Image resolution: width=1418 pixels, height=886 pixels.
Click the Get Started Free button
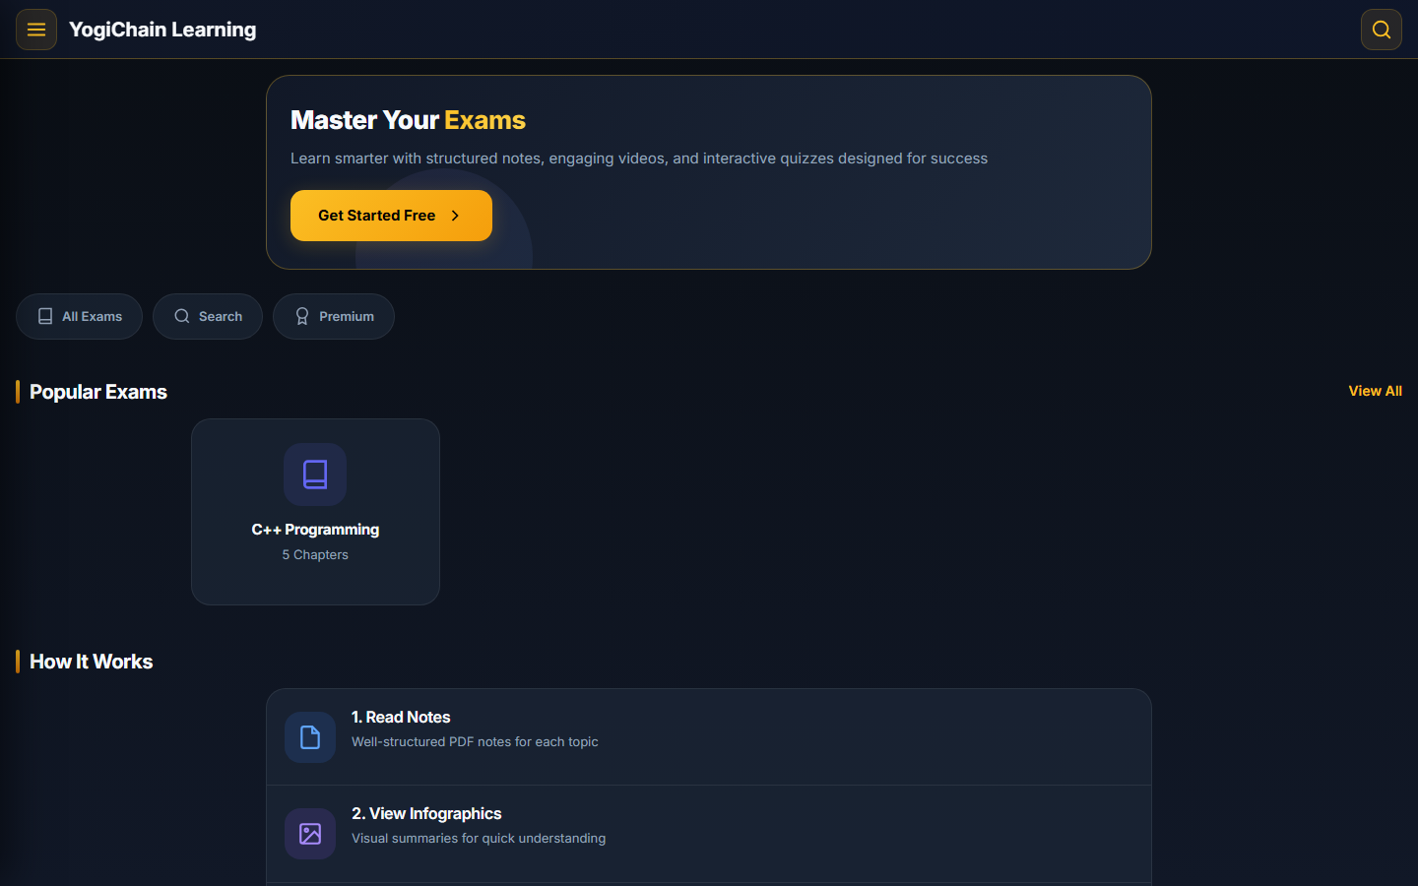[391, 216]
